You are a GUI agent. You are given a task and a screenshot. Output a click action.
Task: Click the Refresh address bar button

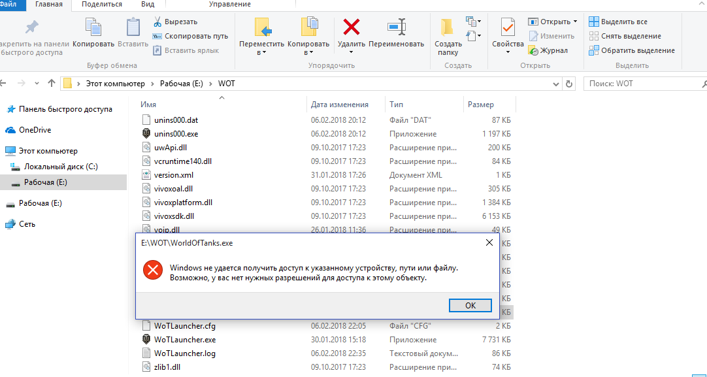pyautogui.click(x=569, y=84)
